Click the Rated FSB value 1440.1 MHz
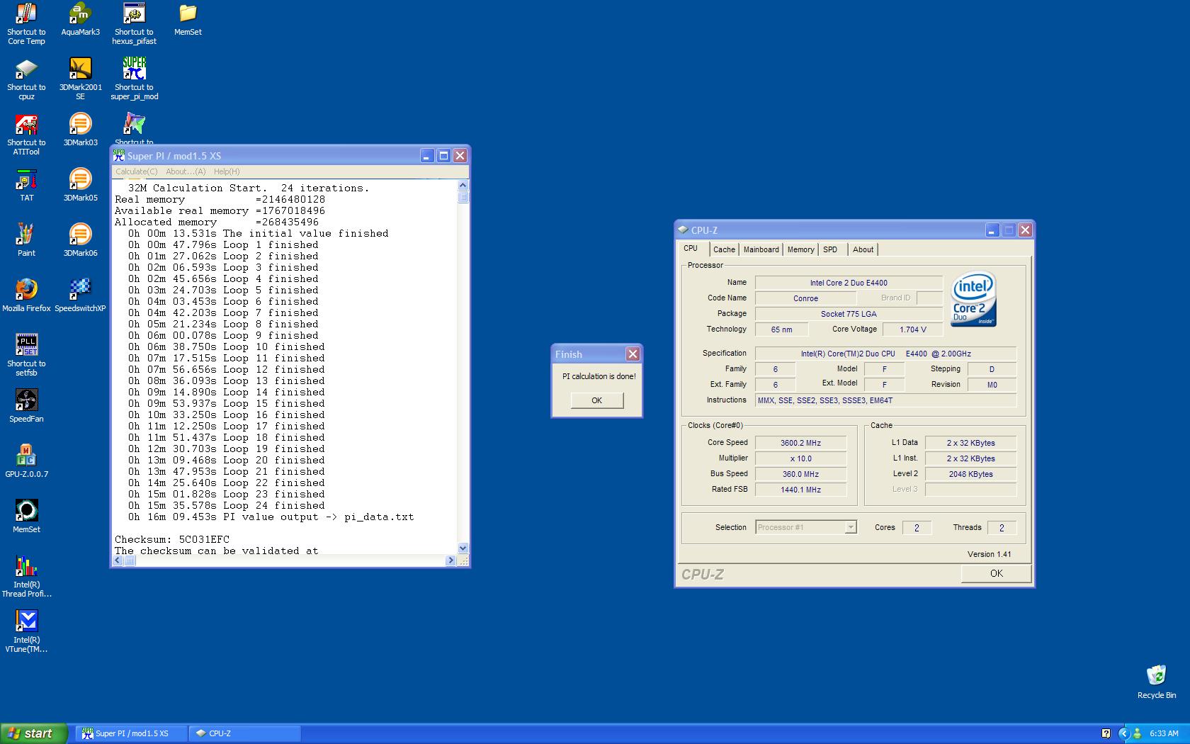The width and height of the screenshot is (1190, 744). (x=800, y=490)
